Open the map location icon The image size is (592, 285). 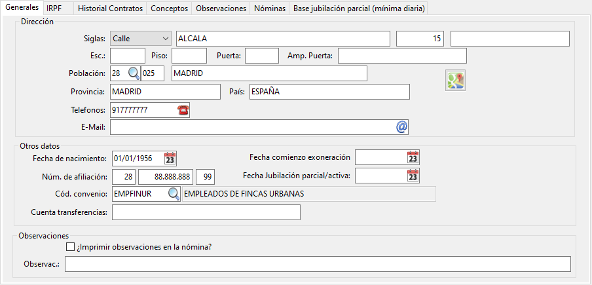tap(455, 81)
